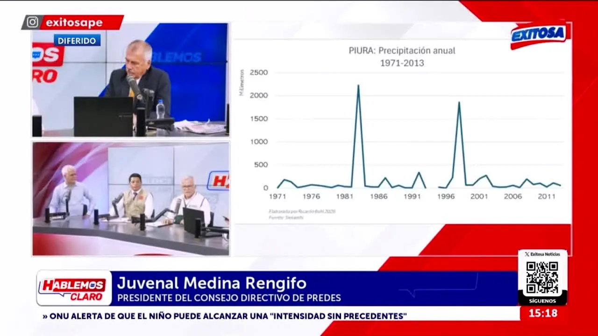The width and height of the screenshot is (598, 336).
Task: Click the Instagram icon beside exitosape
Action: click(x=32, y=22)
